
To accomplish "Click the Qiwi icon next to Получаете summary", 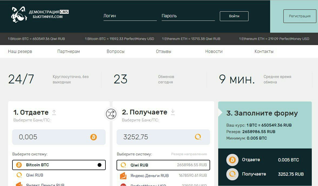I will (232, 174).
